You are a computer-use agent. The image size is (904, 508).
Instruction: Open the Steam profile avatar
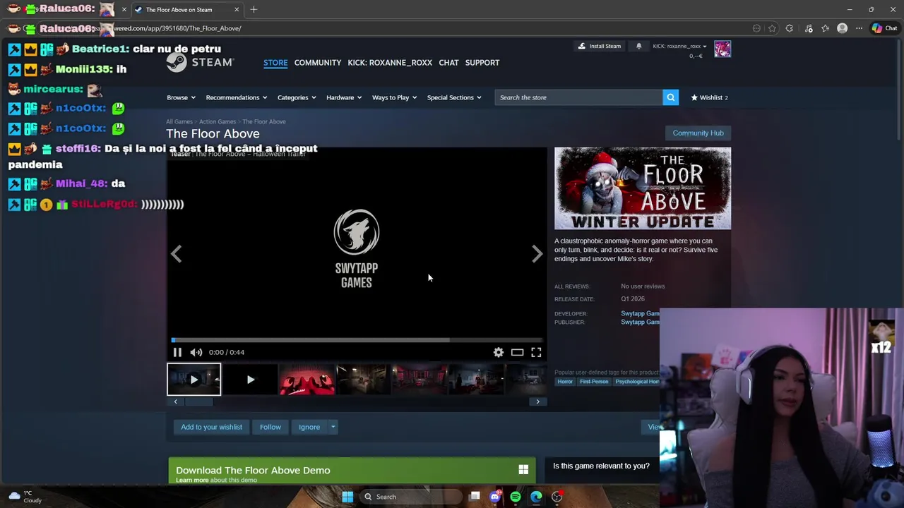point(722,49)
